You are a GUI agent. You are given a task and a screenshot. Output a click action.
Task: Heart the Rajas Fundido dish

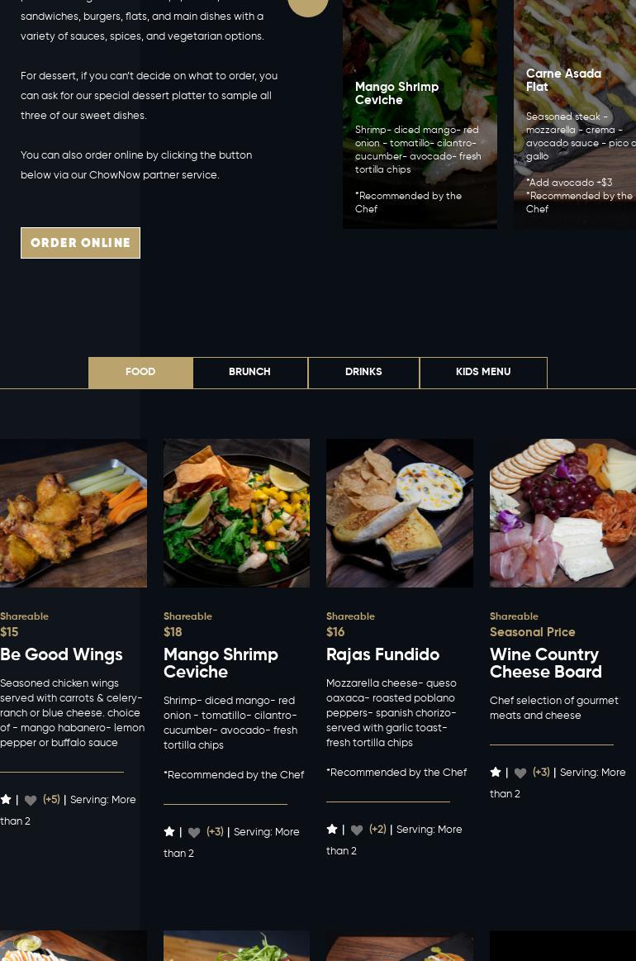click(357, 830)
